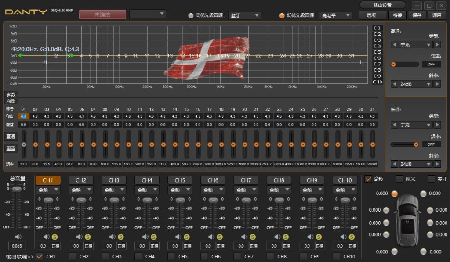Screen dimensions: 450x262
Task: Switch to the CH3 channel strip button
Action: click(114, 180)
